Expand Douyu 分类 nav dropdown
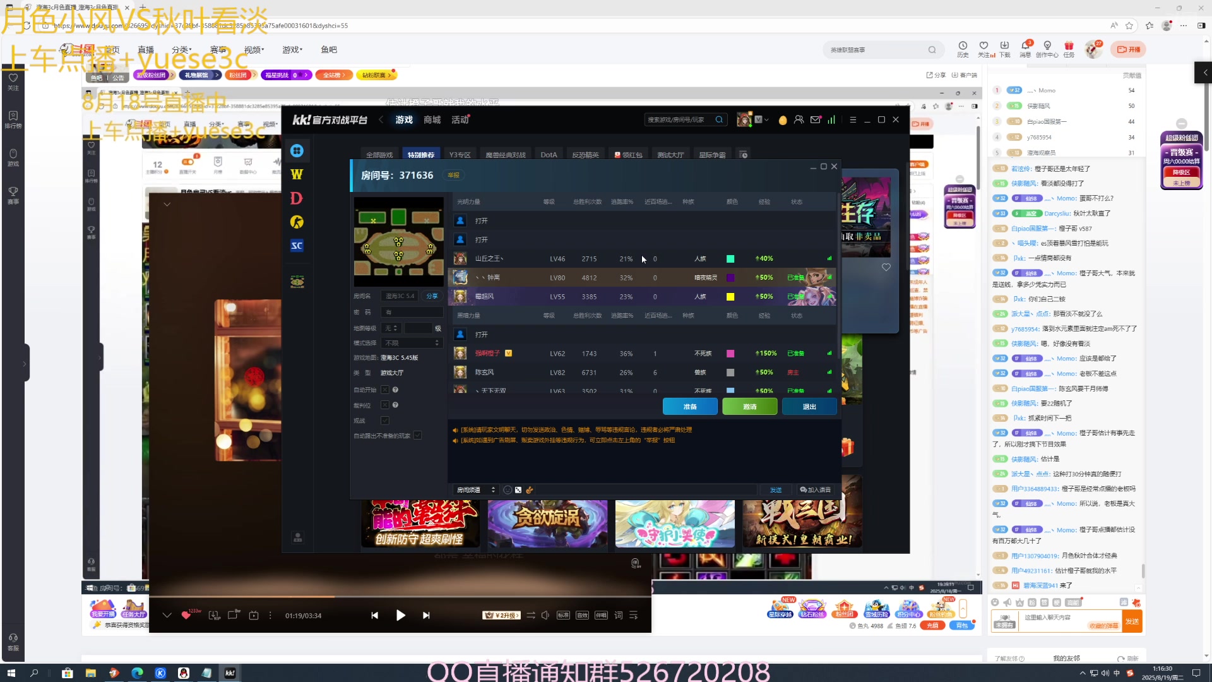 click(x=181, y=50)
